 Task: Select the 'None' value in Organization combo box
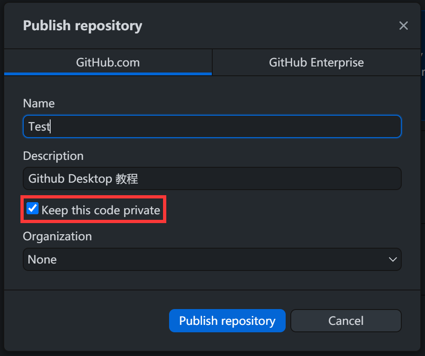[x=42, y=259]
